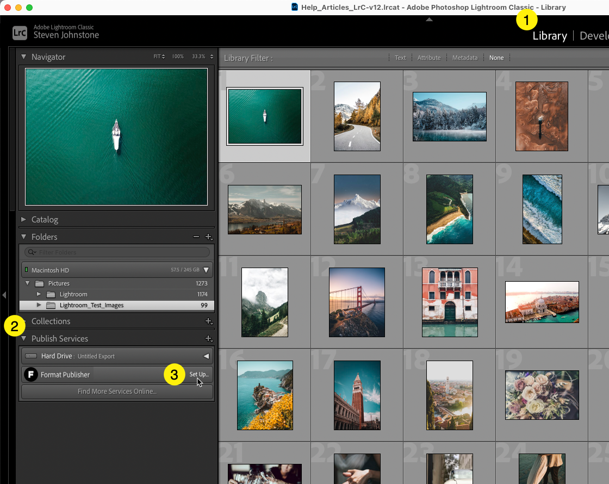The image size is (609, 484).
Task: Click the arrows next to FIT zoom
Action: [164, 57]
